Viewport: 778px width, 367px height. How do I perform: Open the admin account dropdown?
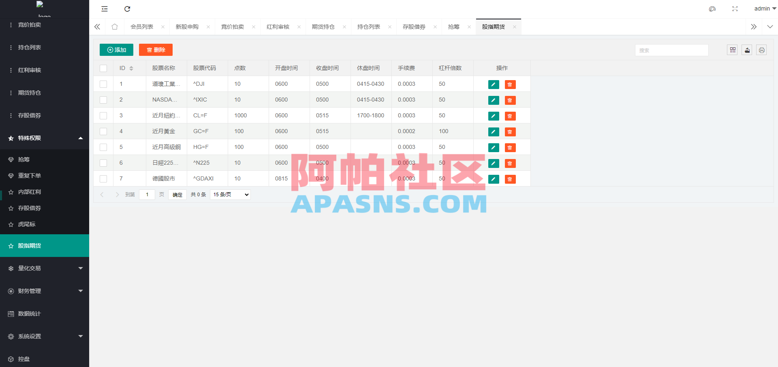tap(763, 8)
